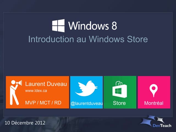
Task: Click the MVP / MCT / RD text
Action: 43,103
